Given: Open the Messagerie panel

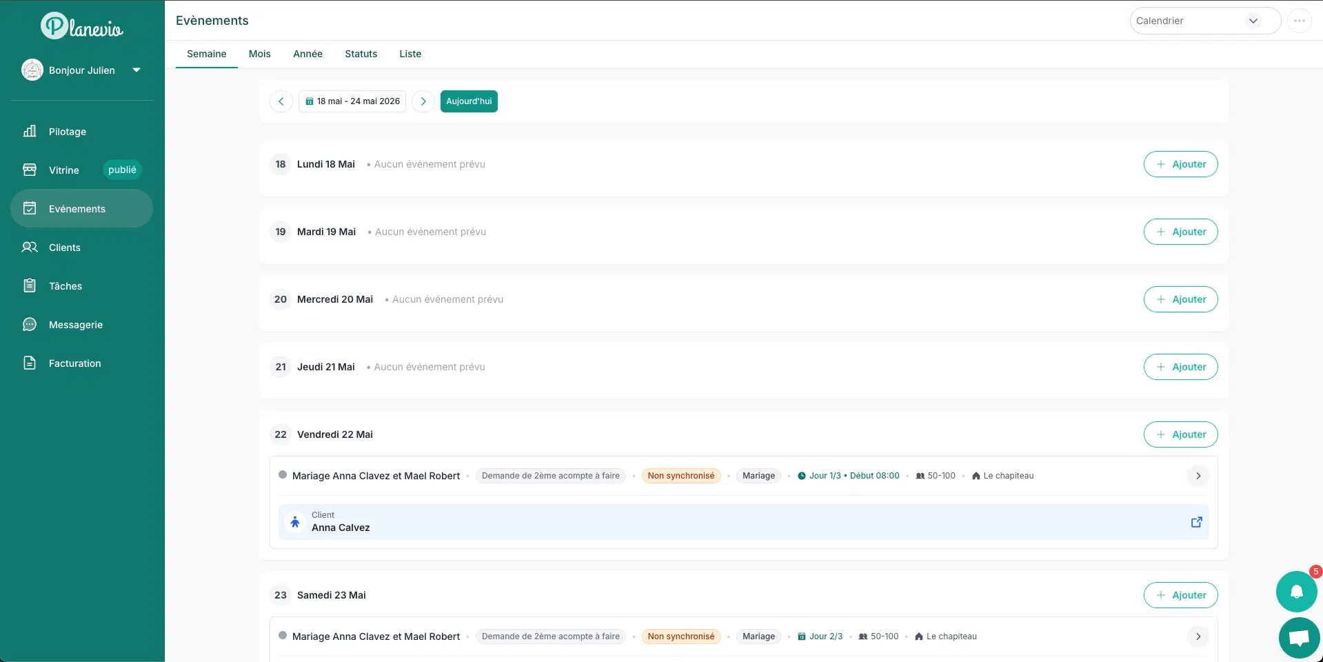Looking at the screenshot, I should tap(76, 324).
